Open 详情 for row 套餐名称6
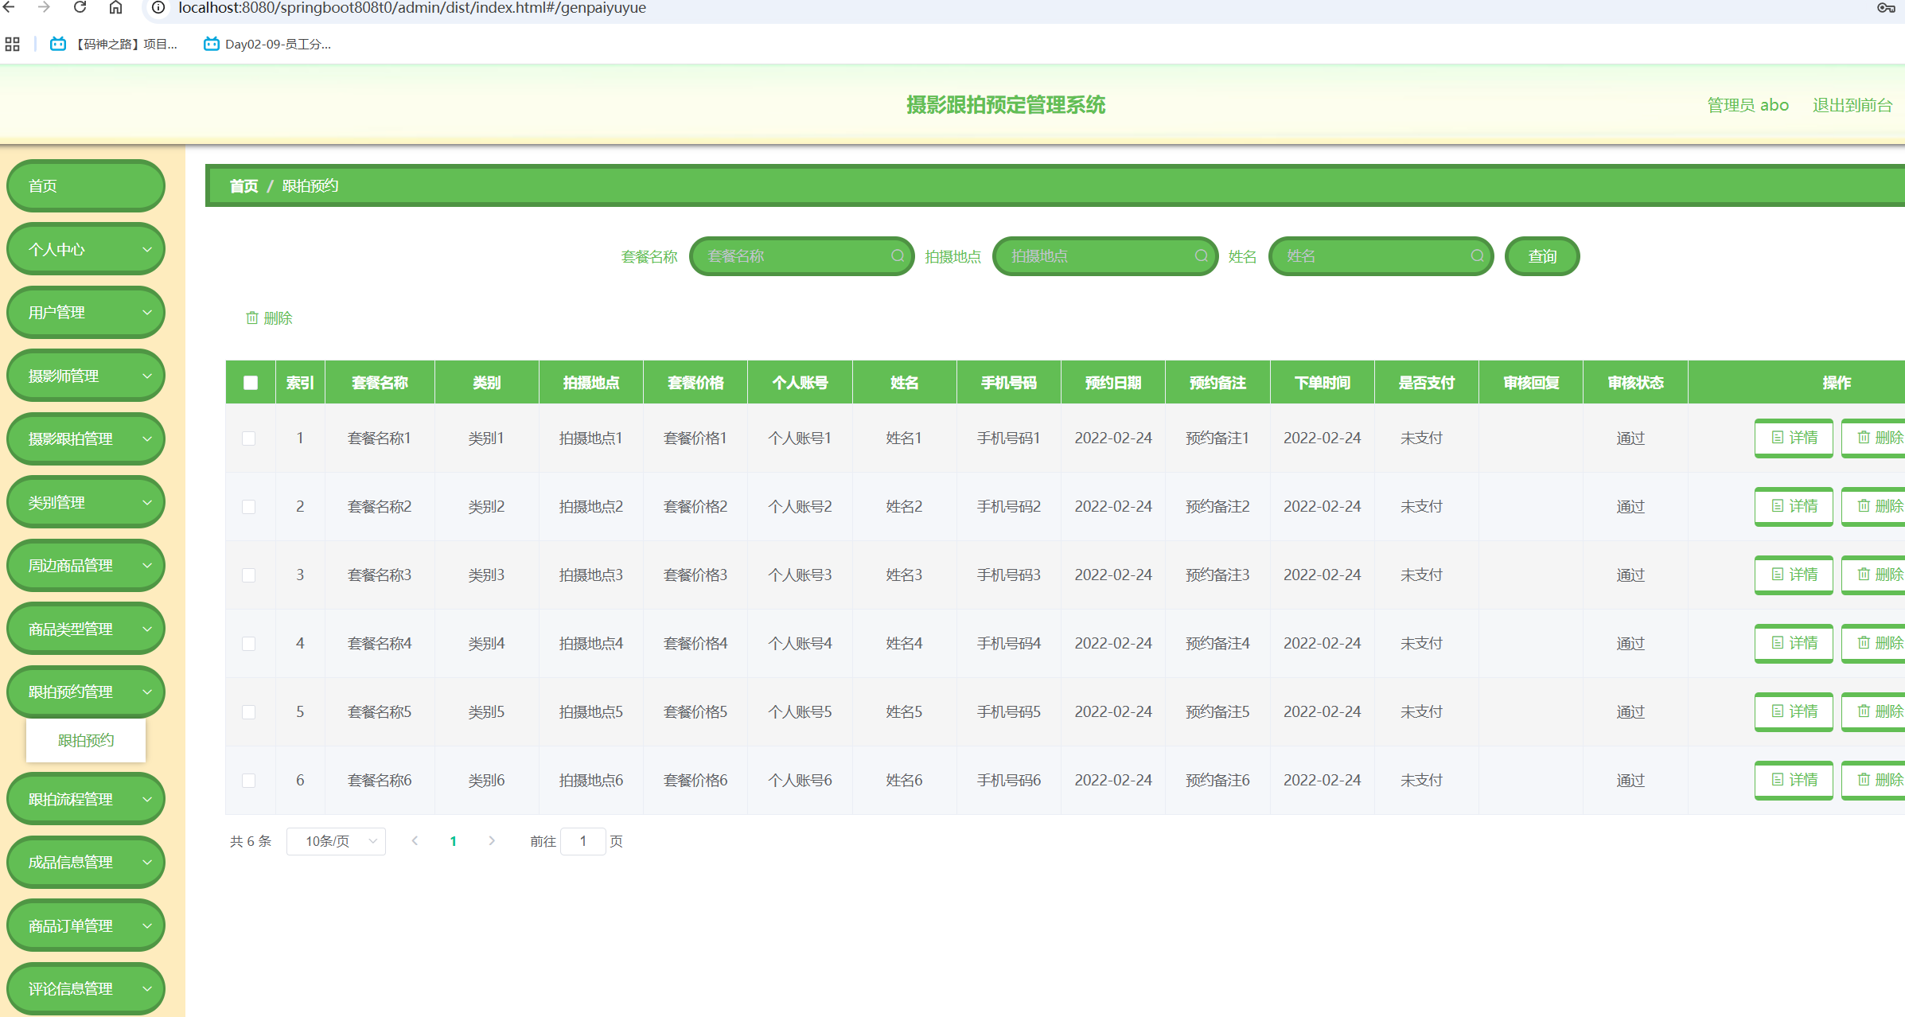This screenshot has width=1905, height=1017. point(1794,780)
